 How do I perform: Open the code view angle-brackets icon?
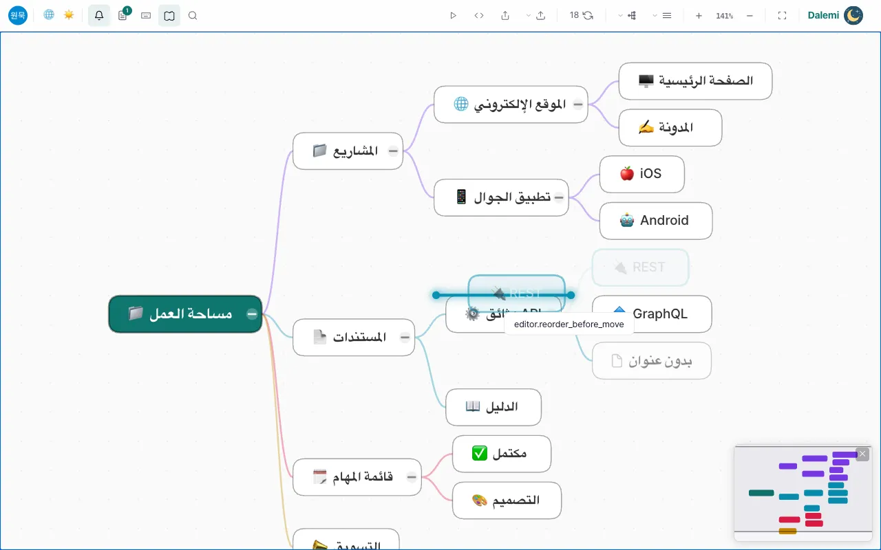479,15
